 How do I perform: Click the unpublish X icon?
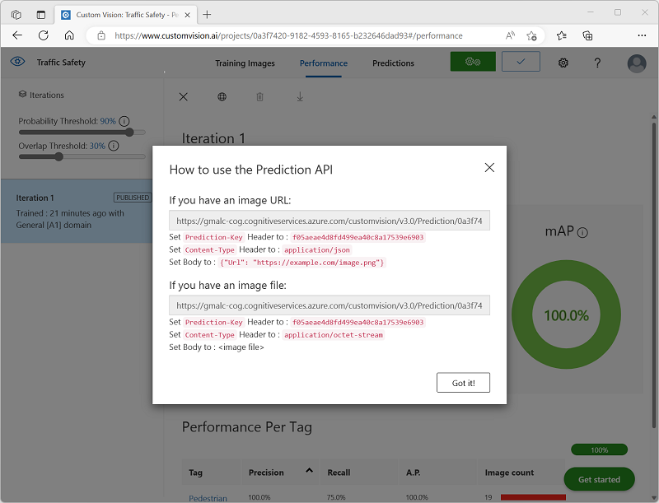[184, 97]
